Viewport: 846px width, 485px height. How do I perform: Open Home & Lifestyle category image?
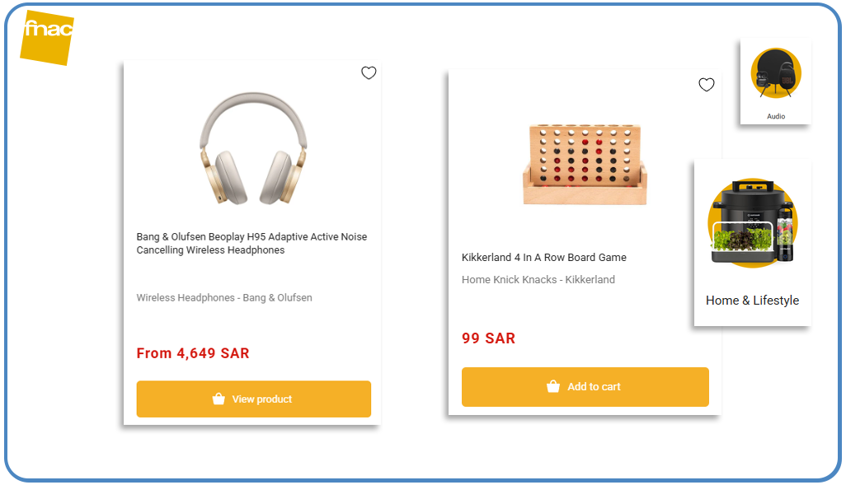pyautogui.click(x=752, y=223)
